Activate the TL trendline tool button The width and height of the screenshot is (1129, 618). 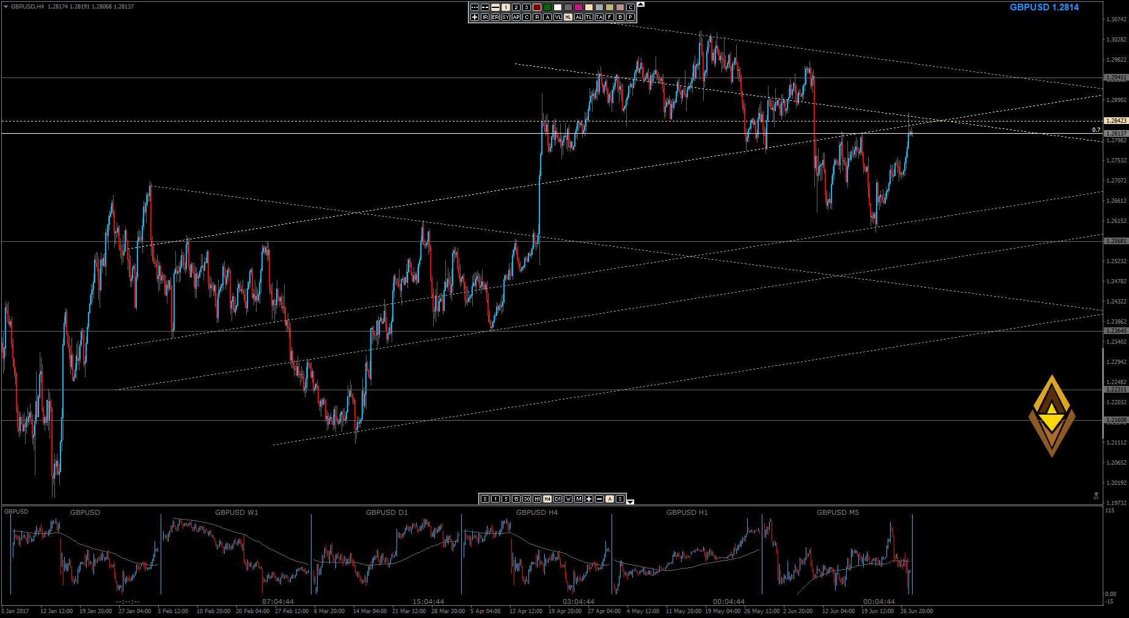pyautogui.click(x=589, y=17)
